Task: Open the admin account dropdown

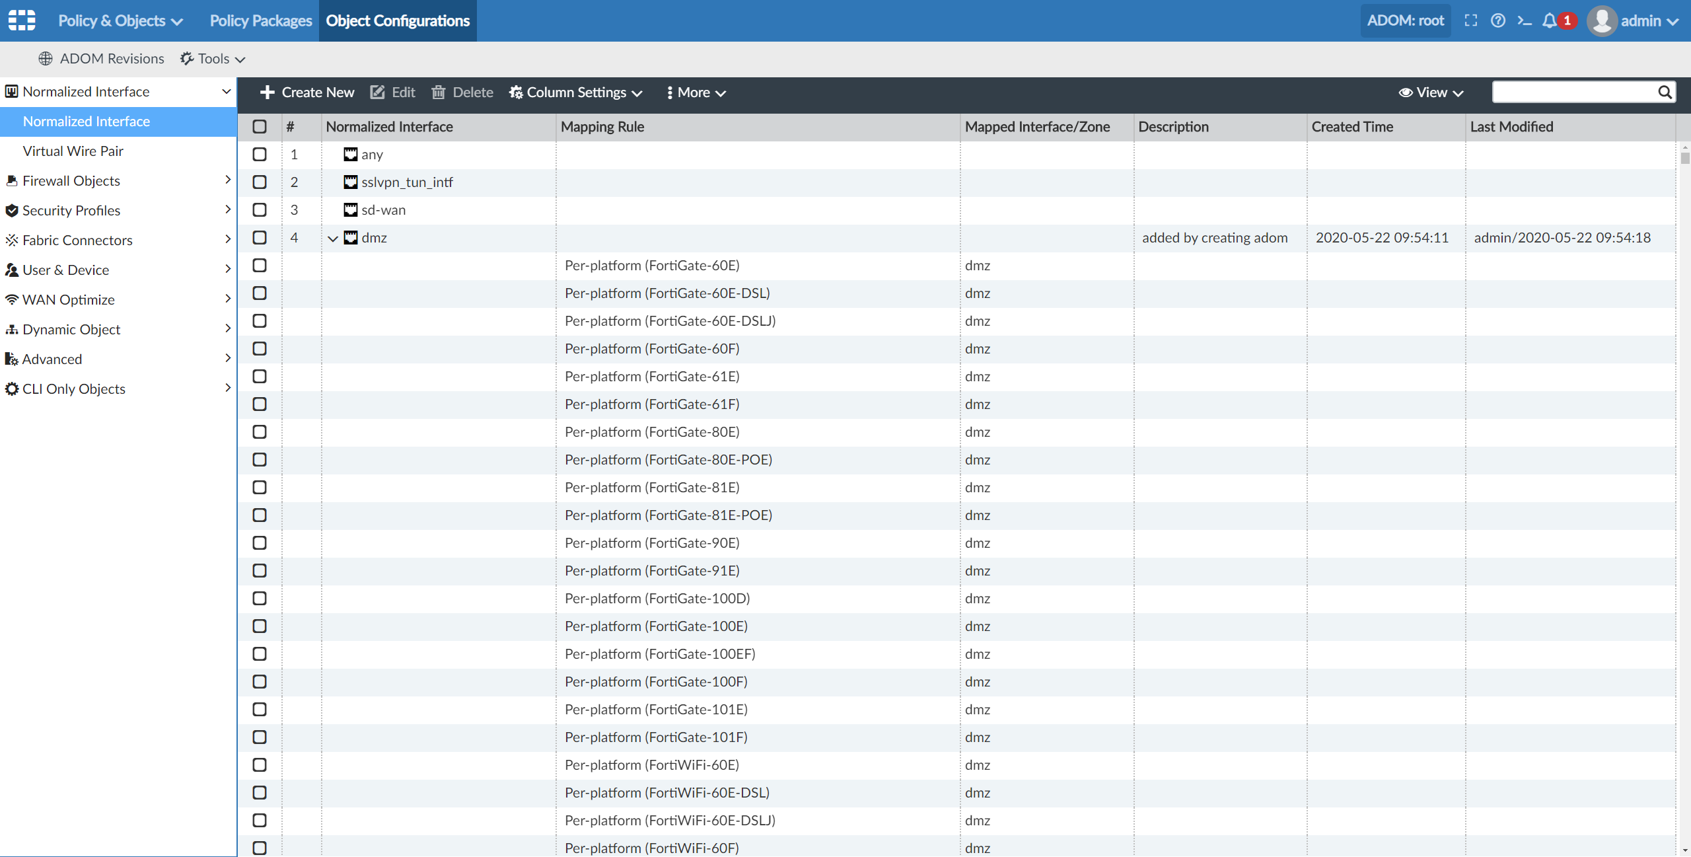Action: tap(1650, 20)
